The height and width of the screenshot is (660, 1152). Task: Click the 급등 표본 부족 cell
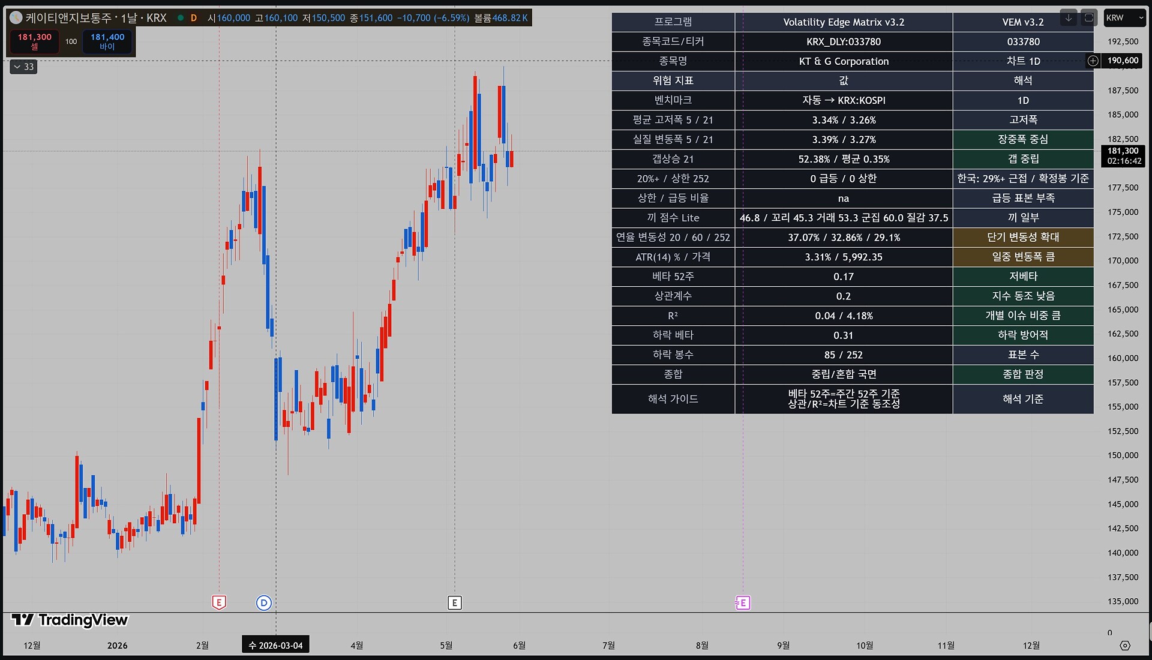coord(1023,198)
